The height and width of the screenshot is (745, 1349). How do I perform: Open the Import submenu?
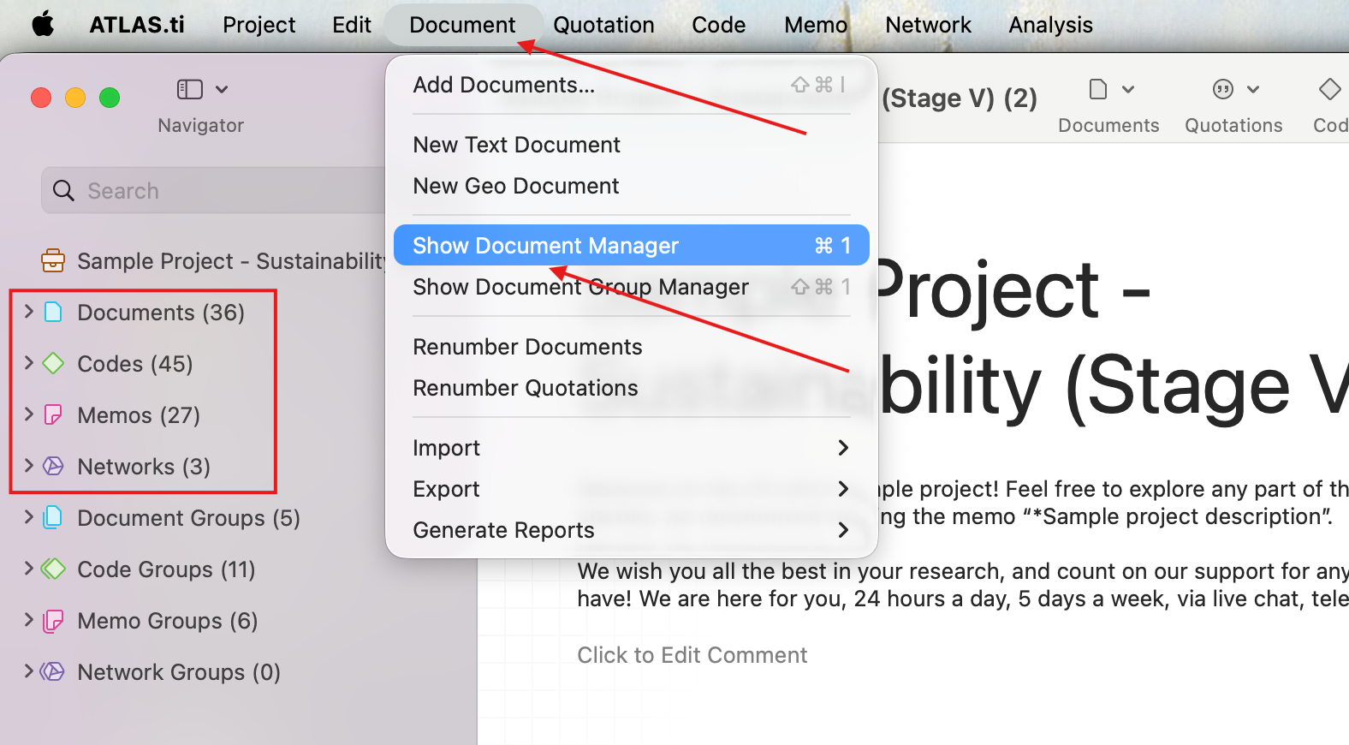632,448
